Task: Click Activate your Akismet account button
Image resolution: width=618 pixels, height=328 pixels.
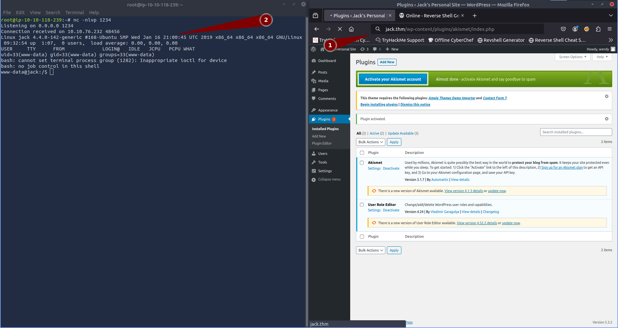Action: pos(393,79)
